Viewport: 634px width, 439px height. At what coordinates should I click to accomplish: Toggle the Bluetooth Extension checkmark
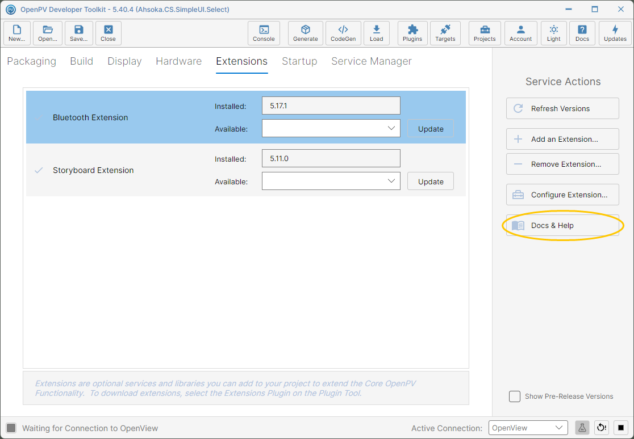pyautogui.click(x=39, y=117)
